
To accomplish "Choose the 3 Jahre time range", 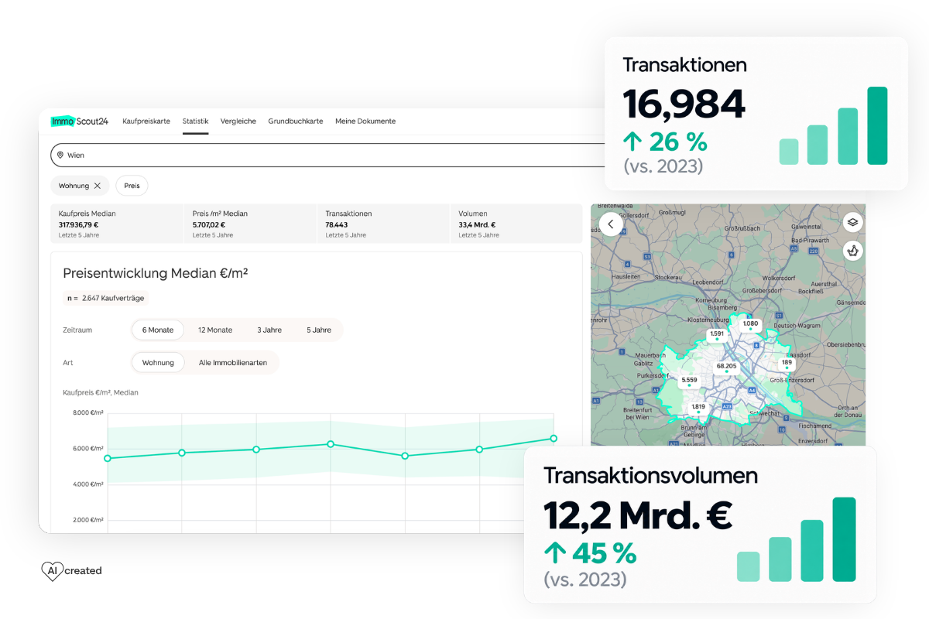I will point(269,330).
